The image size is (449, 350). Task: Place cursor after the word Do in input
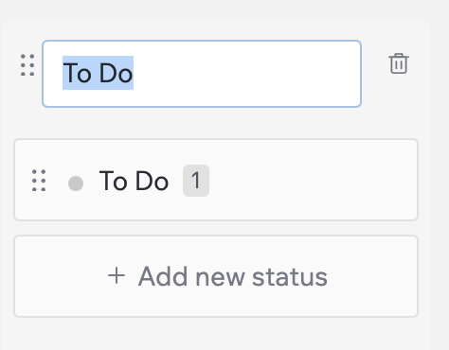coord(134,73)
